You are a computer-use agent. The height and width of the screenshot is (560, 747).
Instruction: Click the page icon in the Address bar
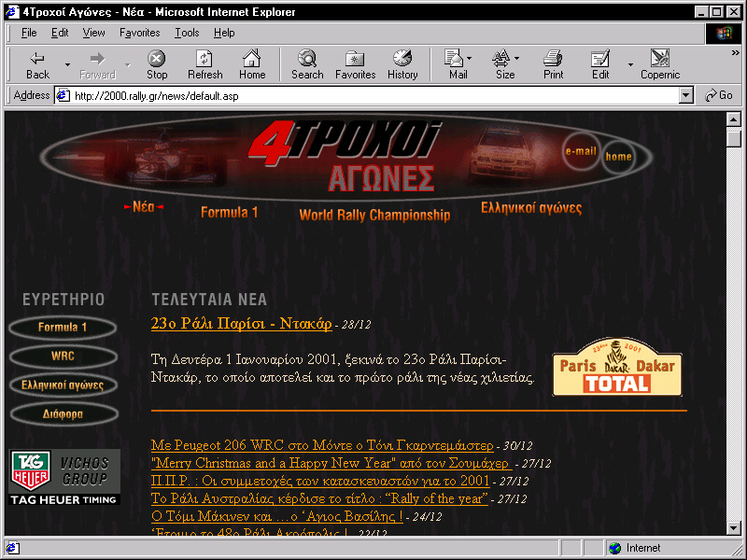(63, 96)
